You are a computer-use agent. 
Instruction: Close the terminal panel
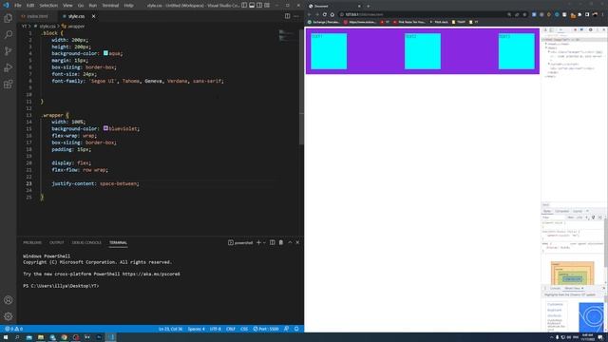pos(297,243)
